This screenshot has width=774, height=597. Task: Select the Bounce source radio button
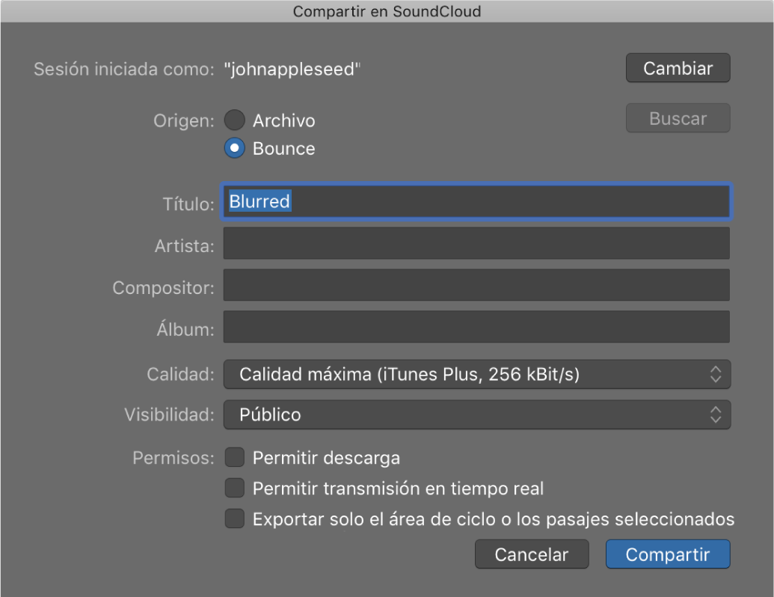tap(235, 148)
